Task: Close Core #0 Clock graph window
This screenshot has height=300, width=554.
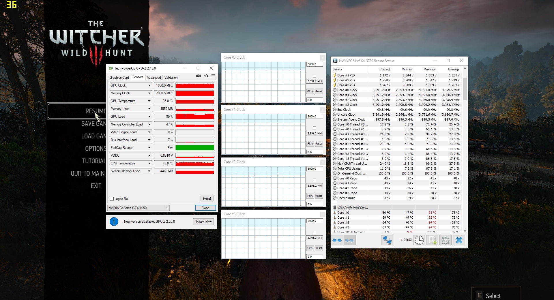Action: click(323, 57)
